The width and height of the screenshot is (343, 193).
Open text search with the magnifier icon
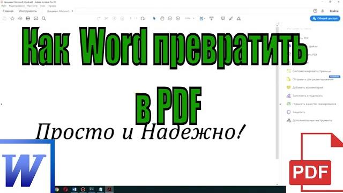pyautogui.click(x=44, y=19)
